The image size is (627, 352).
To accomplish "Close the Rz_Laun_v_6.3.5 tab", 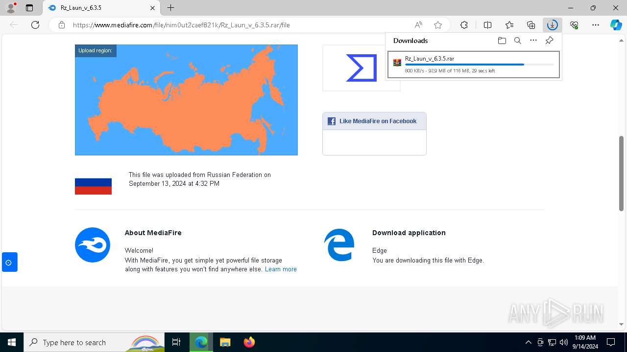I will point(152,8).
